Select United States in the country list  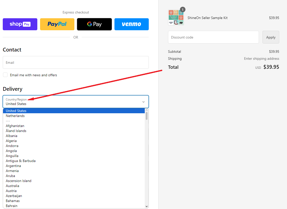[x=74, y=111]
